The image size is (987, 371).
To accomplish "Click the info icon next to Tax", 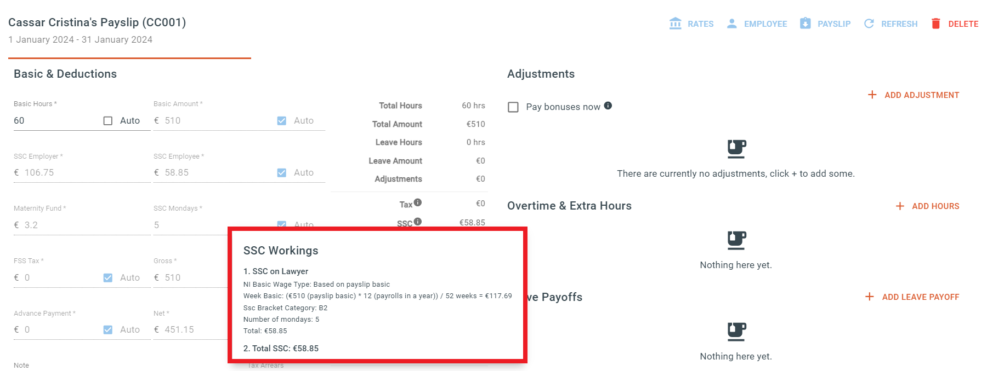I will point(418,202).
